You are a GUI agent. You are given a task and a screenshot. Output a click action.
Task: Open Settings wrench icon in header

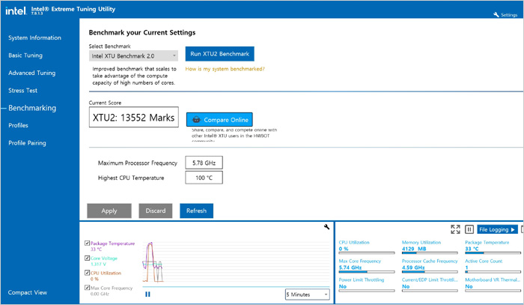(496, 15)
